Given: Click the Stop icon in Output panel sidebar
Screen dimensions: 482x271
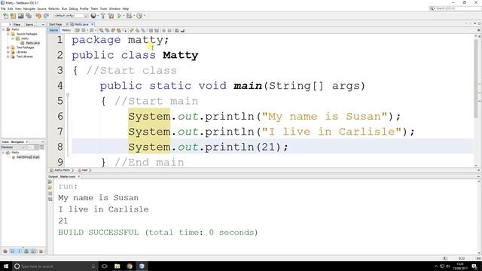Looking at the screenshot, I should tap(50, 193).
